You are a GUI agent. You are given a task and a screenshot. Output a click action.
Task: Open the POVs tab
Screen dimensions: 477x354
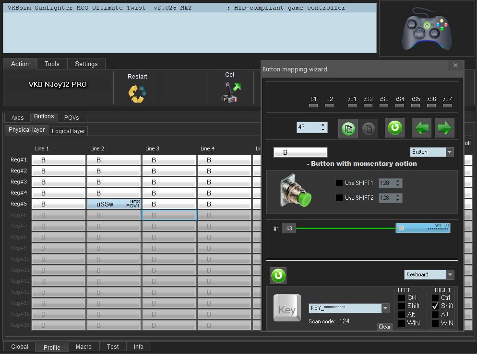72,117
